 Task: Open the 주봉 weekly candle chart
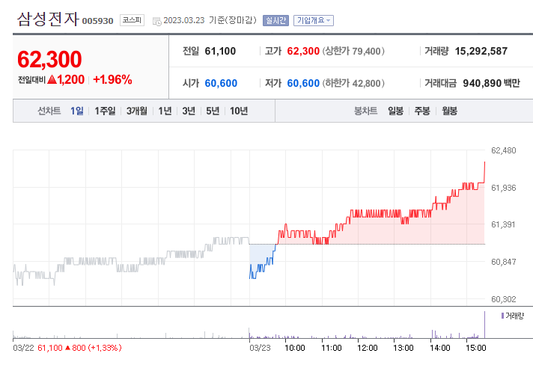(422, 111)
